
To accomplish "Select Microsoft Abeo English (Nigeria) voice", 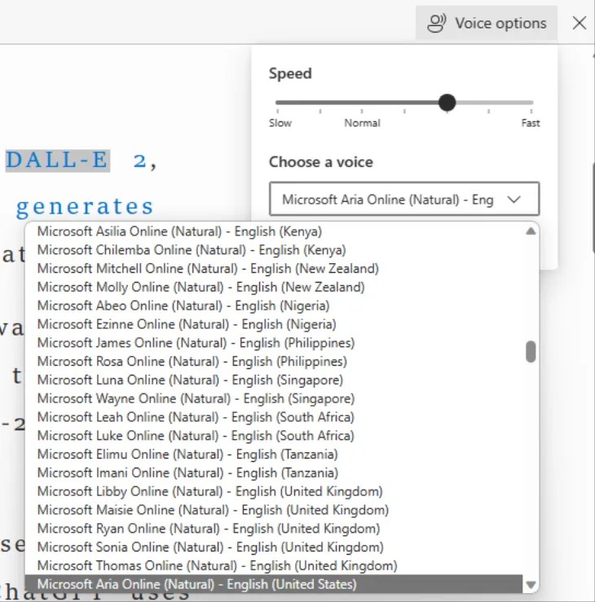I will coord(274,305).
